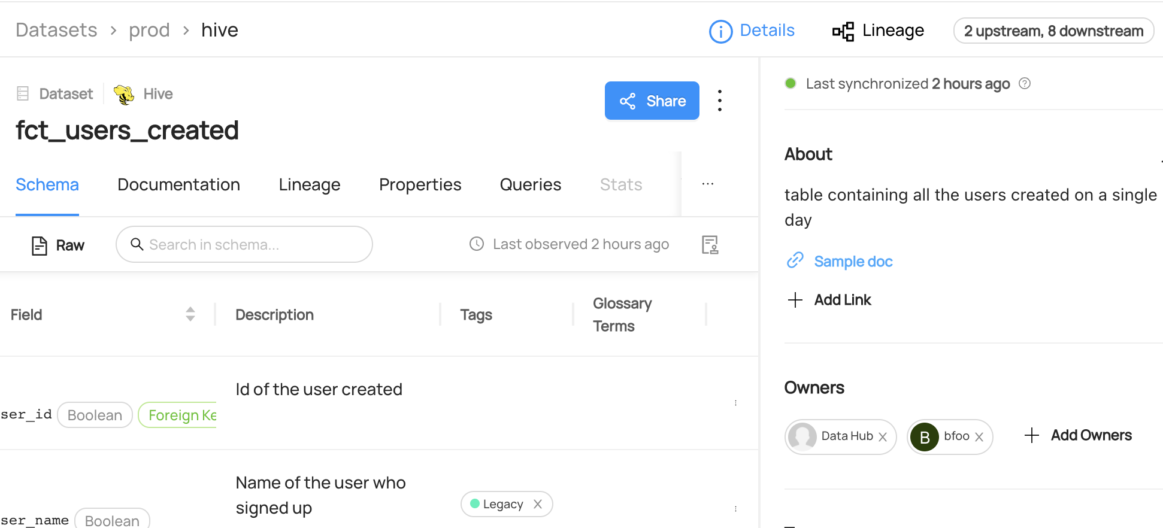Screen dimensions: 1163x528
Task: Remove Data Hub owner using the X
Action: (883, 437)
